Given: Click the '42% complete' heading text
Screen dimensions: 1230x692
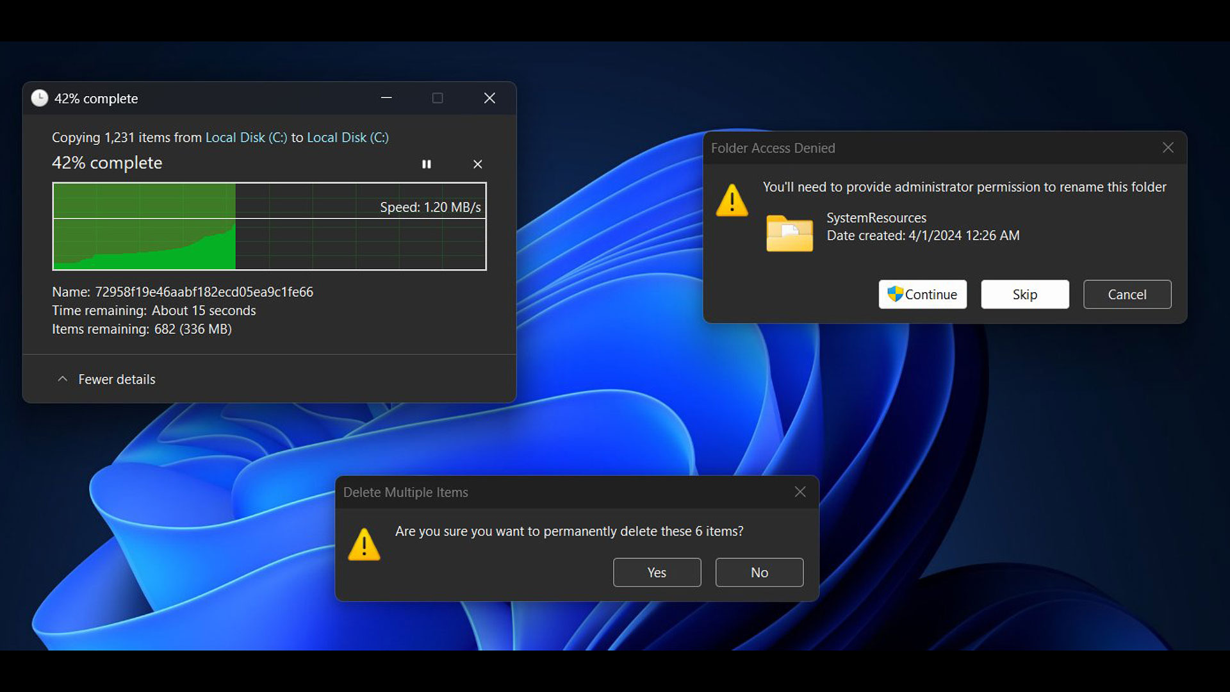Looking at the screenshot, I should 107,163.
